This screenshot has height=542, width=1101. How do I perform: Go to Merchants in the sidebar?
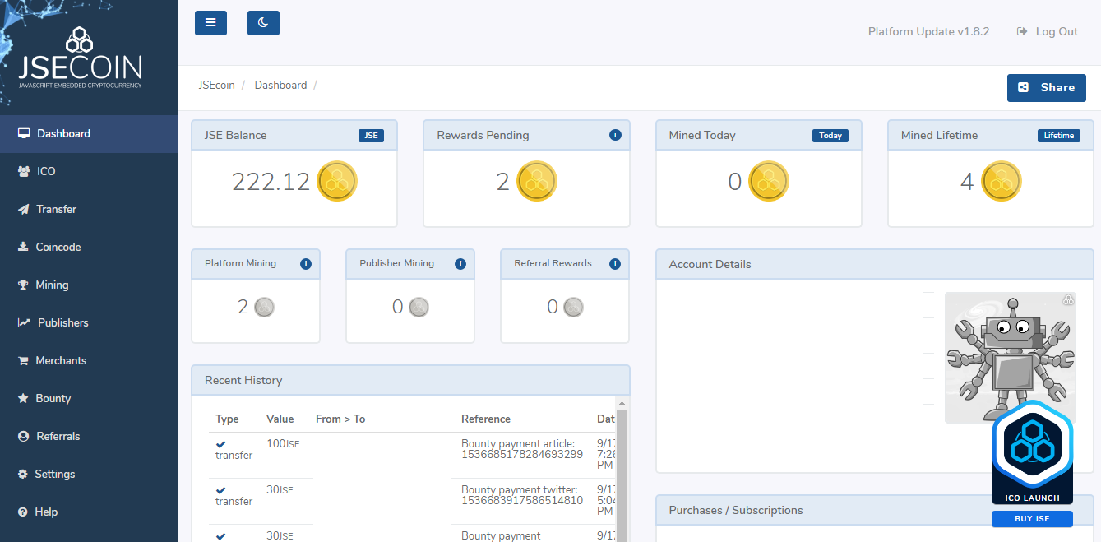tap(89, 361)
